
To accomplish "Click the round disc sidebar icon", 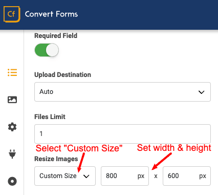I will pos(12,181).
